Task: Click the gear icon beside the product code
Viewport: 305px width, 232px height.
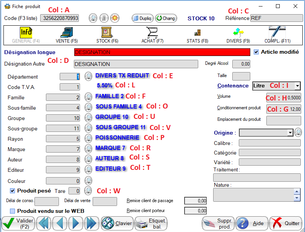Action: click(114, 18)
